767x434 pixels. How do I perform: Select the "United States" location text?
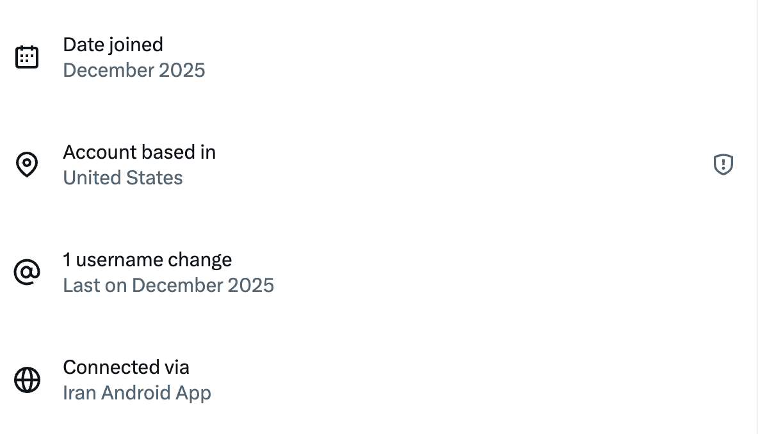pos(123,178)
